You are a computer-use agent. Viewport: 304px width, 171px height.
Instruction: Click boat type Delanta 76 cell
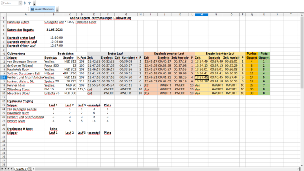coord(54,93)
